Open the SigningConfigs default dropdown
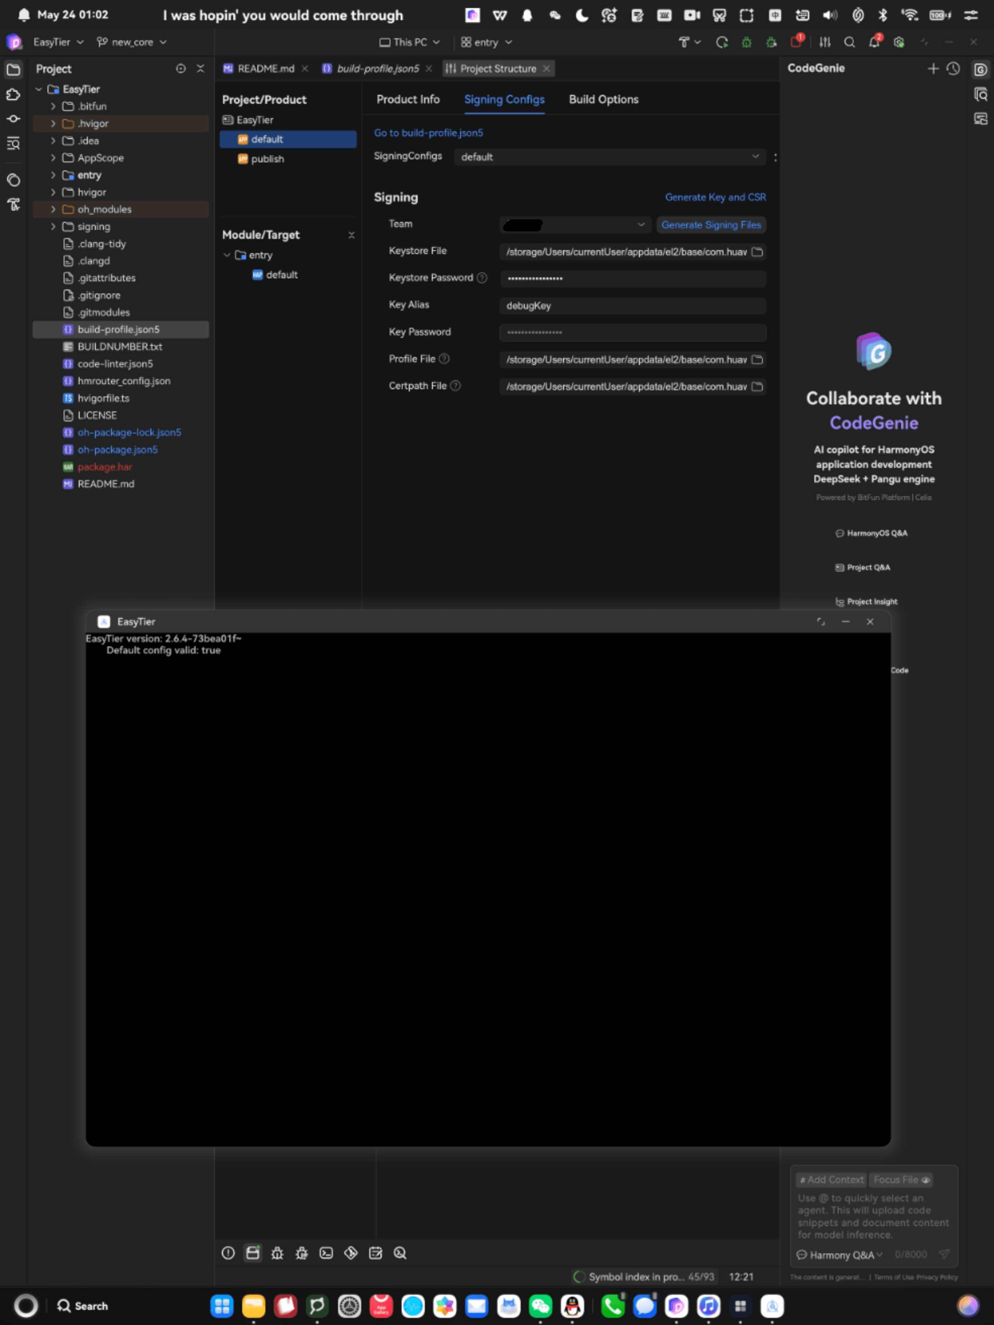The image size is (994, 1325). pyautogui.click(x=609, y=156)
